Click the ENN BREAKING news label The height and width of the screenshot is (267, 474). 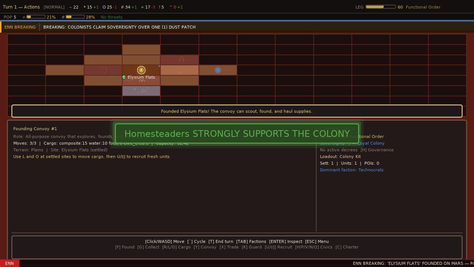(x=20, y=27)
